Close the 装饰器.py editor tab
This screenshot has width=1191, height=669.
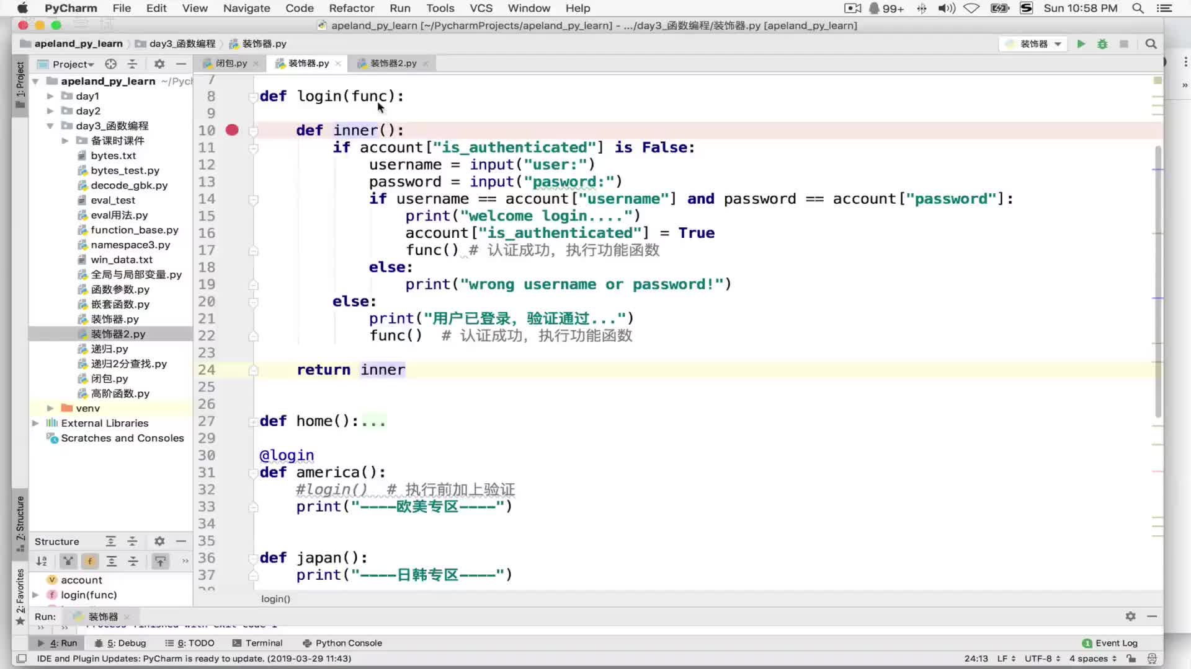[x=338, y=63]
